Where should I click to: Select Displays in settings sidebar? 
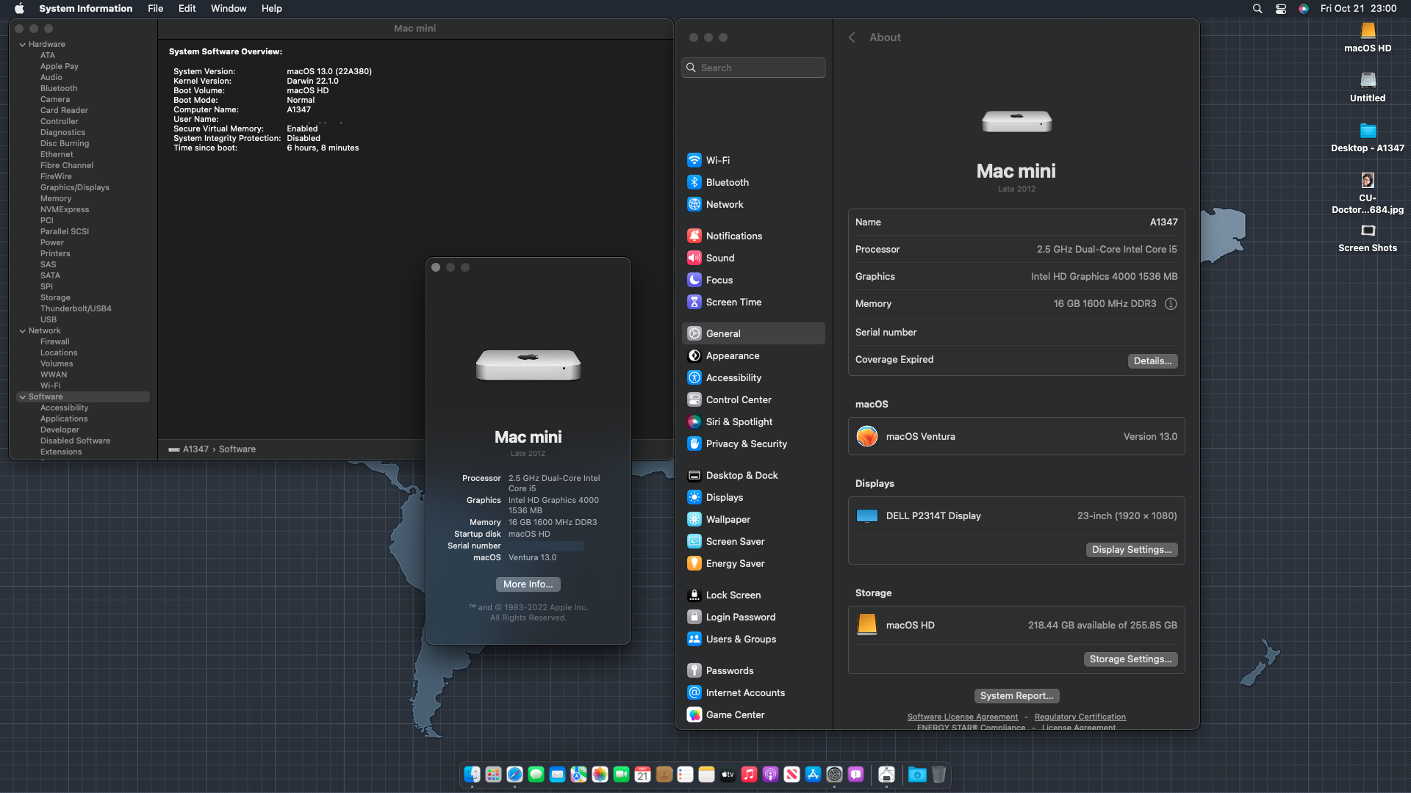[724, 497]
